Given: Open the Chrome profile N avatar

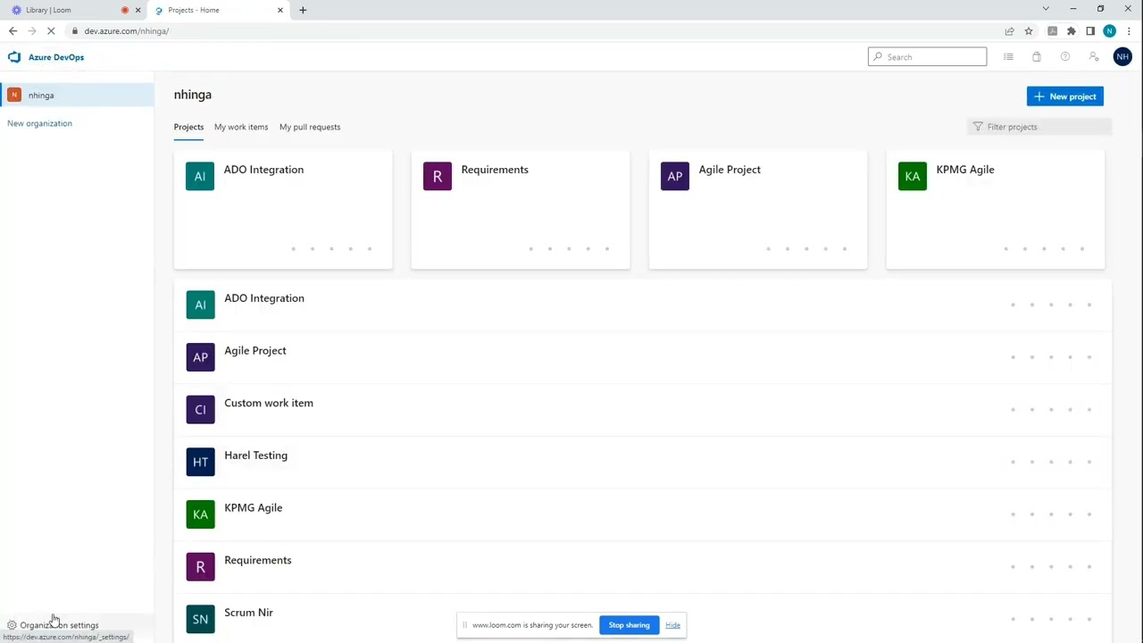Looking at the screenshot, I should pos(1110,31).
